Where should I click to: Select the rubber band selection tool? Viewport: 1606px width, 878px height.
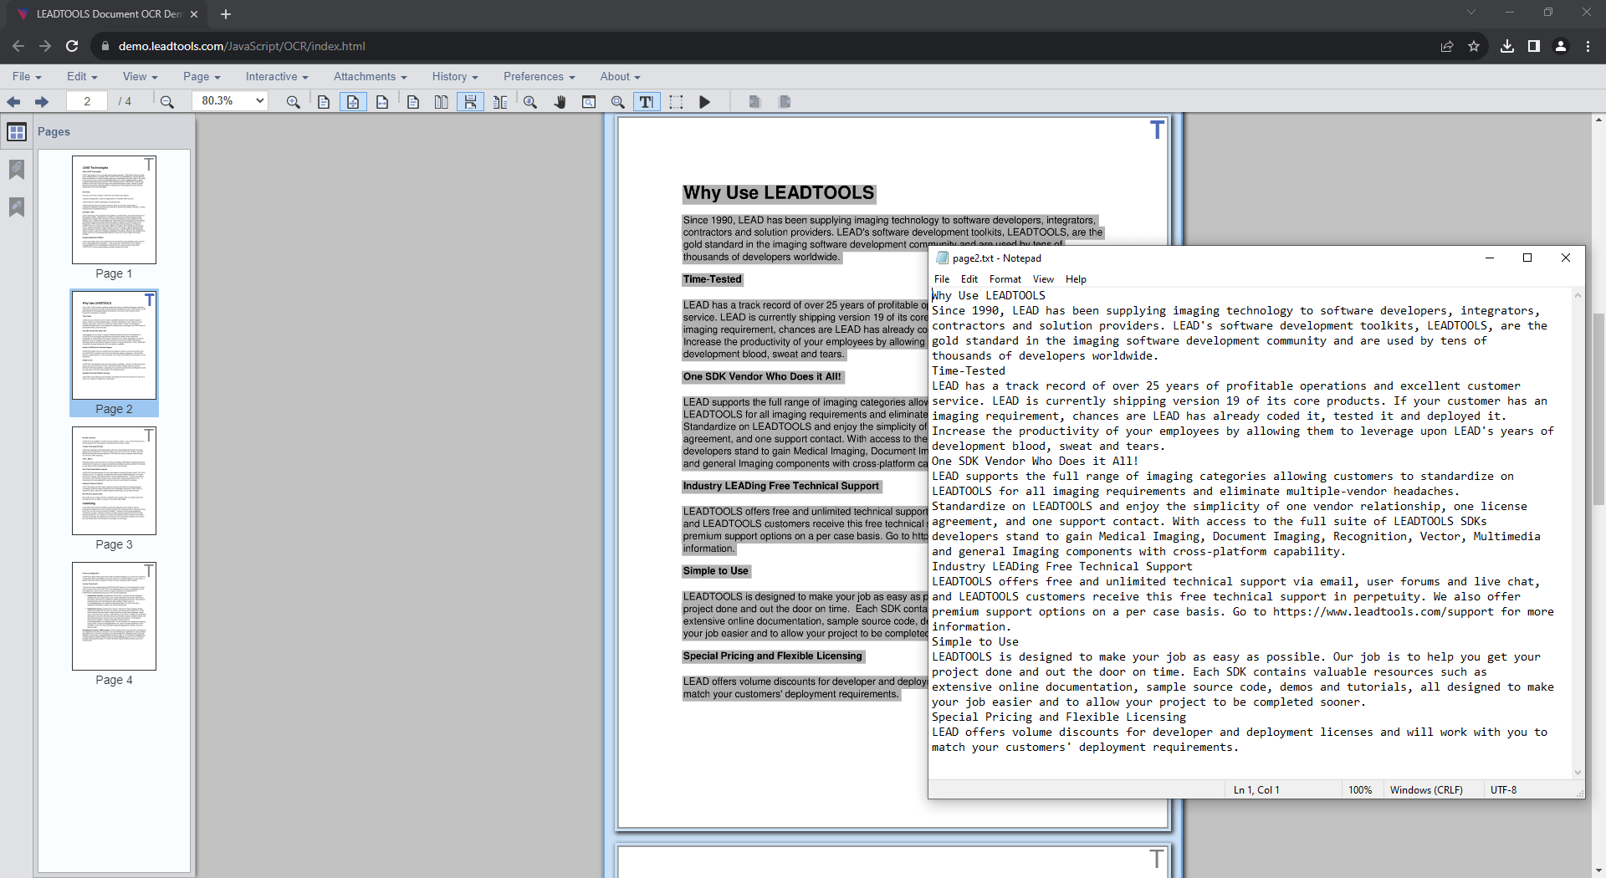coord(676,102)
